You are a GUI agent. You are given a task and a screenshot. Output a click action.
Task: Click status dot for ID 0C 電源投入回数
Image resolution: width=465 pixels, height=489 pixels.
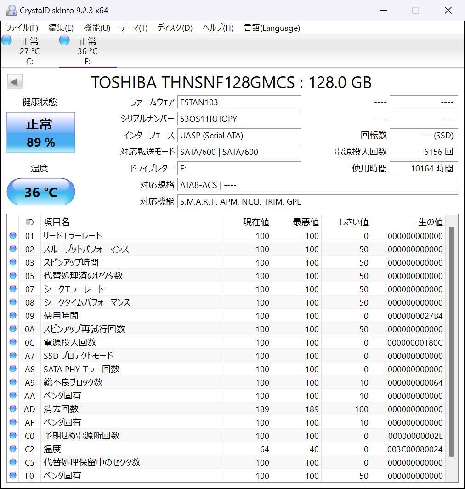13,342
